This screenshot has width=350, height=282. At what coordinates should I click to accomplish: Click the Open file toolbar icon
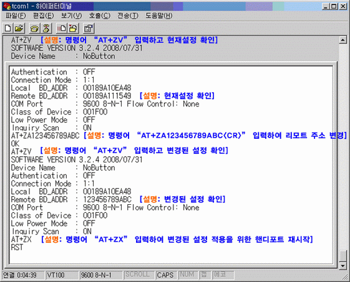[x=19, y=28]
